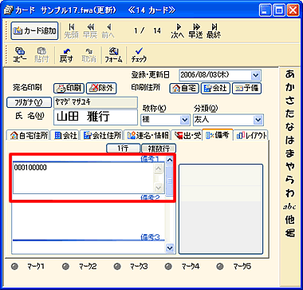This screenshot has height=290, width=303.
Task: Click the 戻す undo toolbar icon
Action: point(65,54)
